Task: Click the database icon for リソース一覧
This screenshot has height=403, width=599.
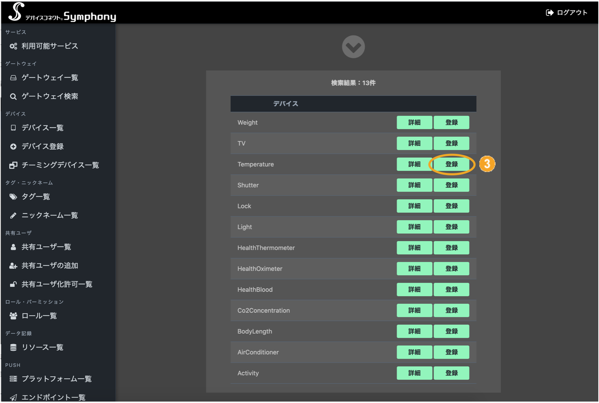Action: click(13, 347)
